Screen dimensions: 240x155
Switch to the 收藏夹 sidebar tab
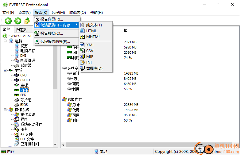[21, 30]
